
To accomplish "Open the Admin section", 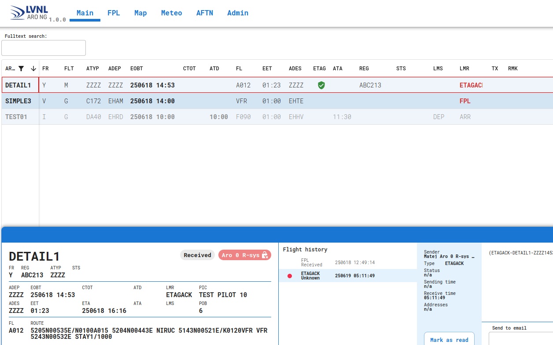I will tap(237, 13).
